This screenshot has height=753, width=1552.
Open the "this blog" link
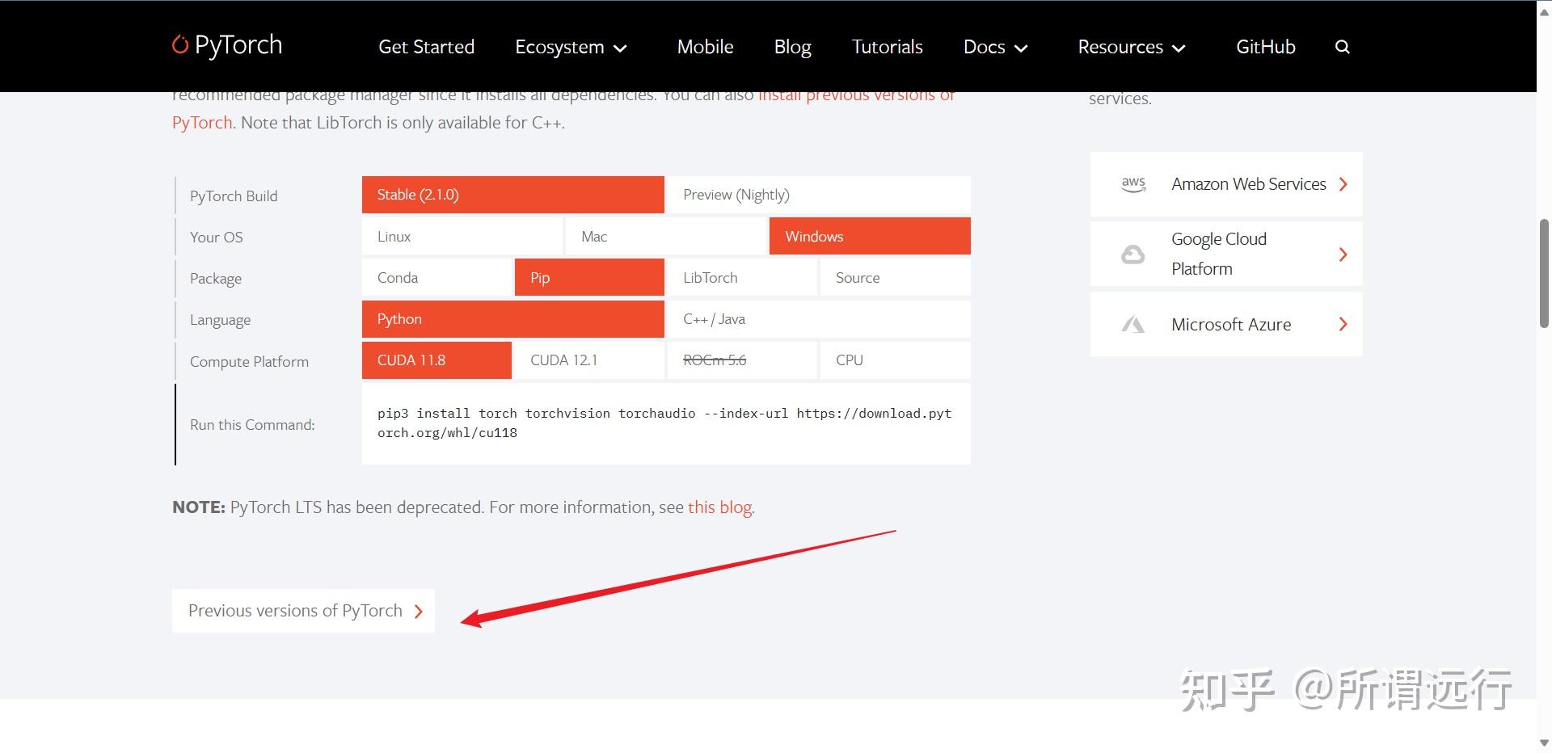point(719,507)
